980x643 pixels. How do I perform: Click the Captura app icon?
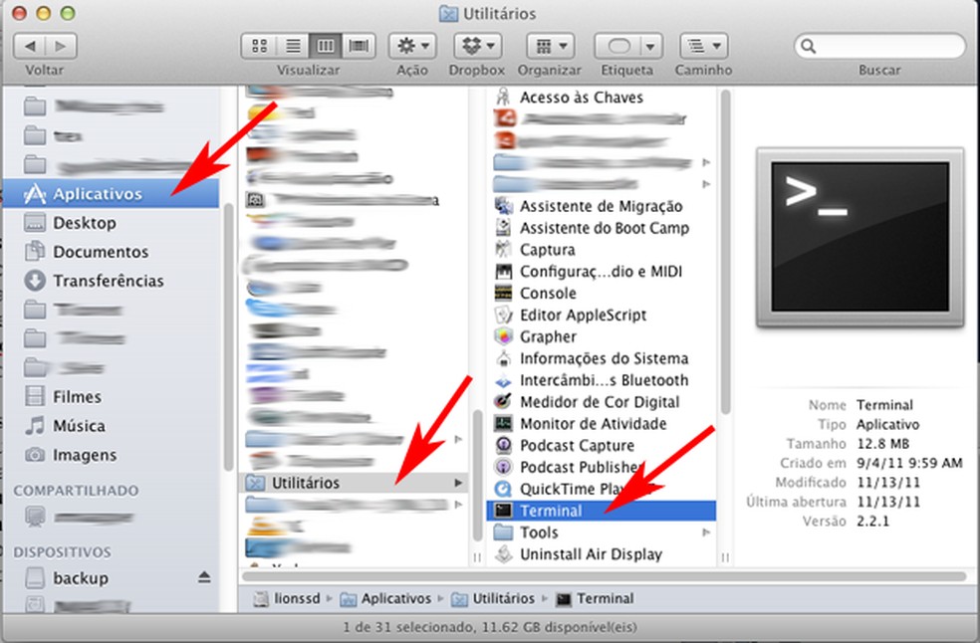point(503,249)
